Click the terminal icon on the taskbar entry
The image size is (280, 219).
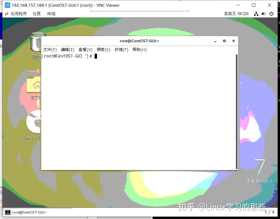click(x=8, y=212)
